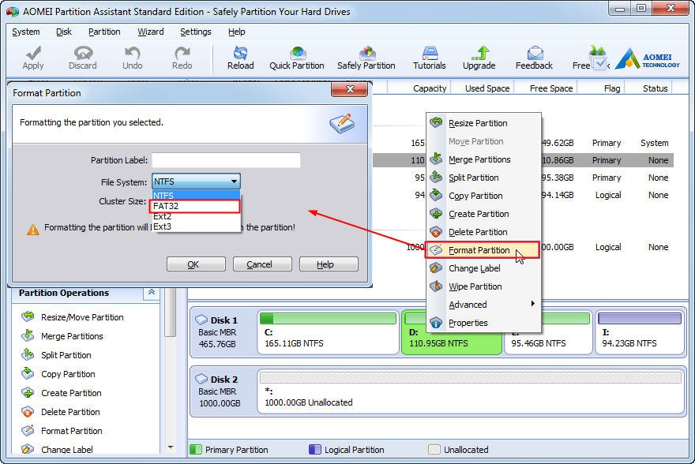
Task: Click sidebar scroll down arrow
Action: pos(171,447)
